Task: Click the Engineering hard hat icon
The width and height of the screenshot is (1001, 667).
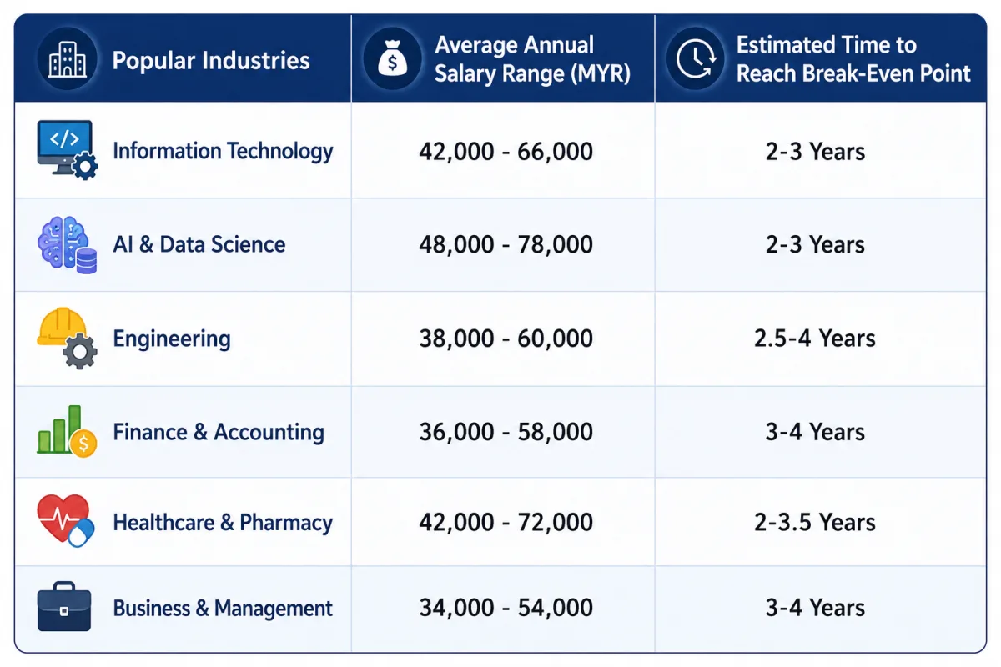Action: [67, 339]
